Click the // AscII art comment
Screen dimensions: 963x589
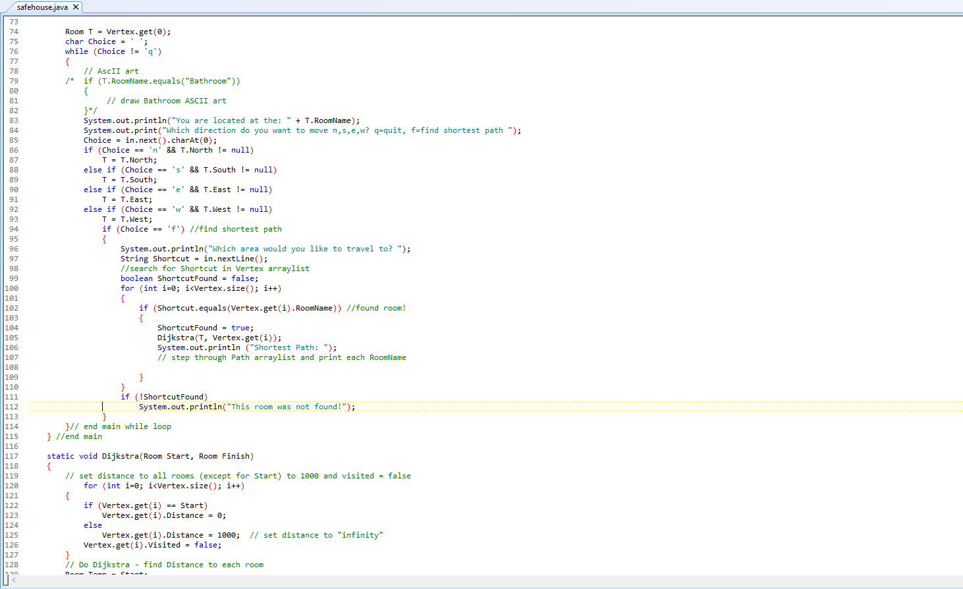pyautogui.click(x=112, y=70)
